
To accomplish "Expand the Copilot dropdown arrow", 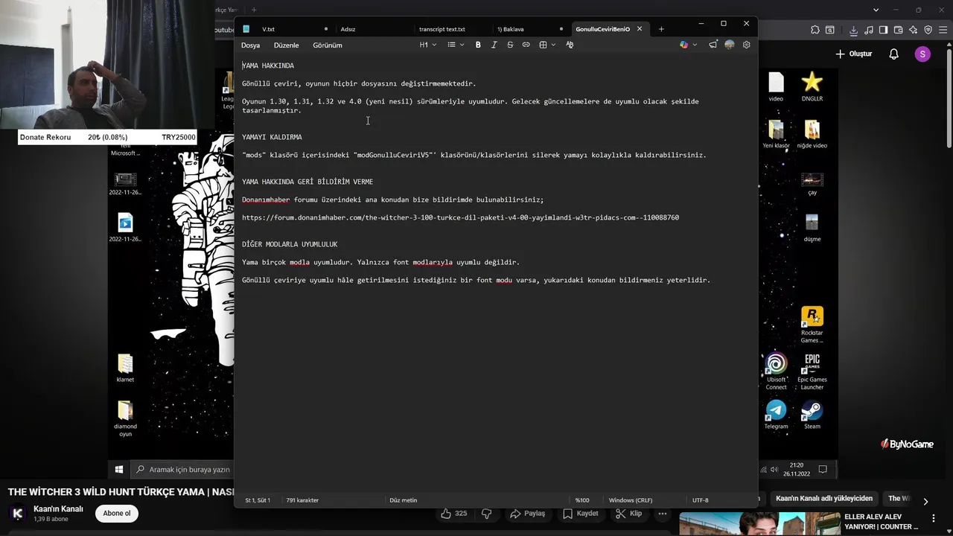I will 695,45.
